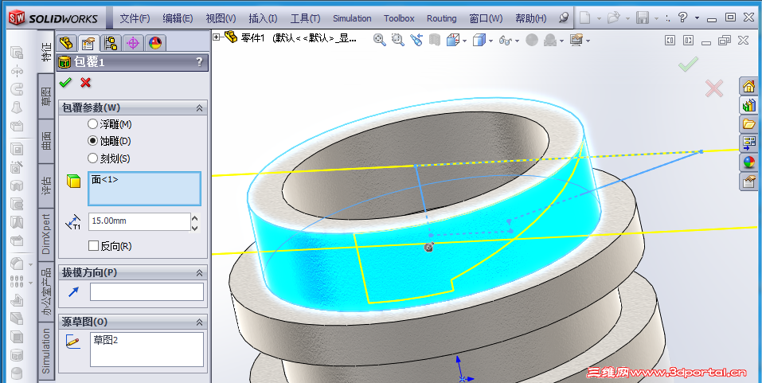
Task: Click the 15.00mm thickness input field
Action: [139, 221]
